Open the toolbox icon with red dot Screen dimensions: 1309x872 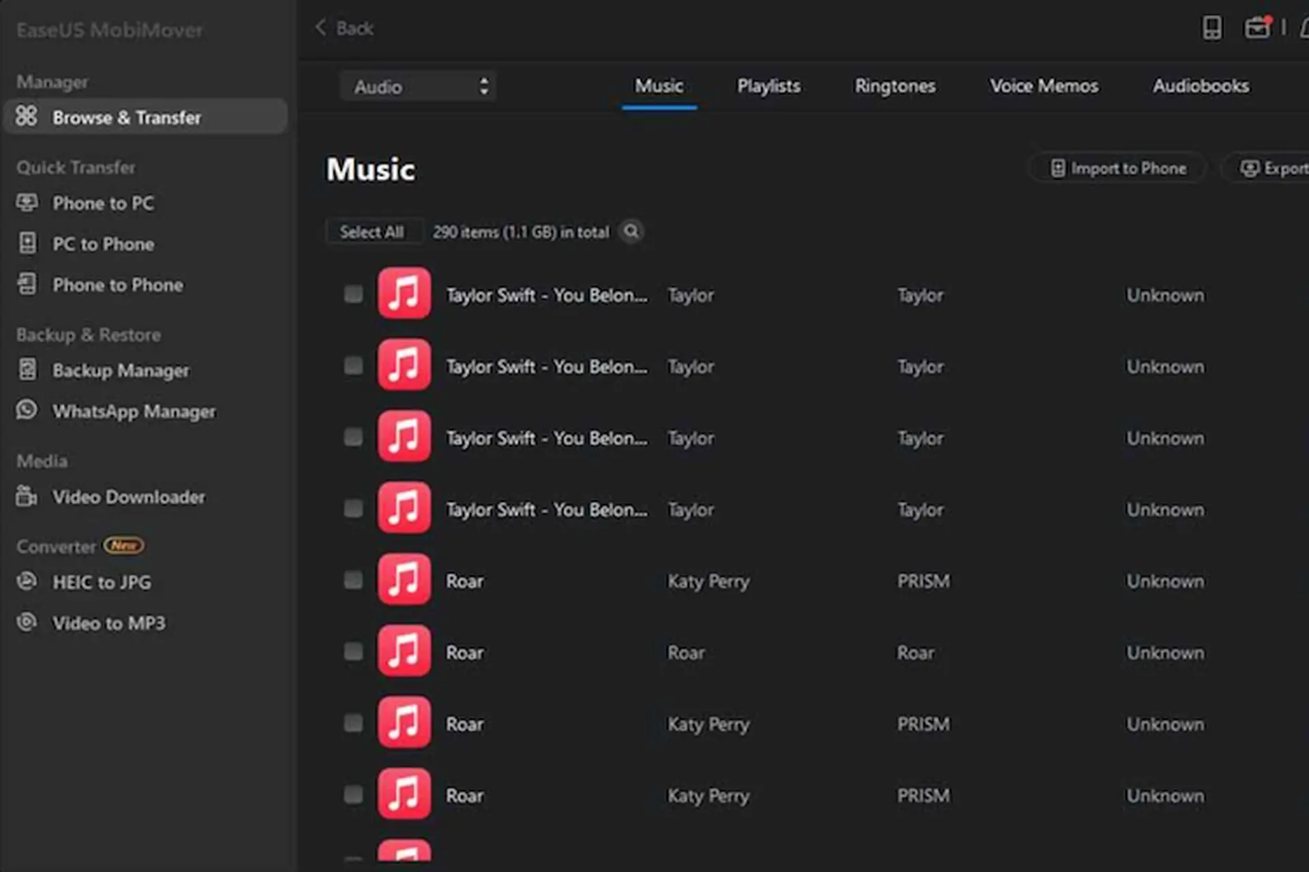point(1258,27)
